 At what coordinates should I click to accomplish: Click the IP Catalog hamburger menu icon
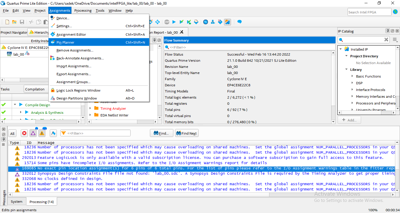coord(395,40)
